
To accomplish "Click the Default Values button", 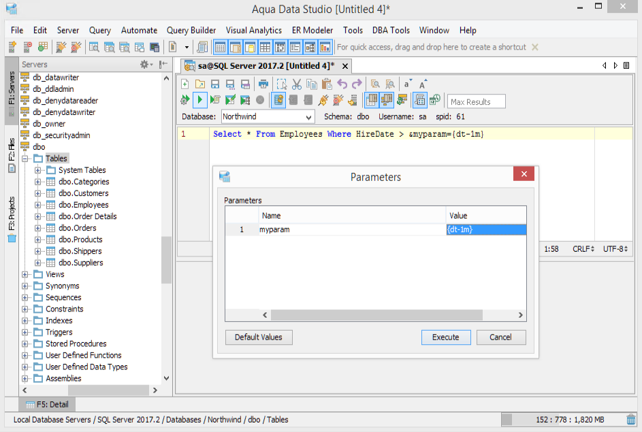I will tap(259, 337).
